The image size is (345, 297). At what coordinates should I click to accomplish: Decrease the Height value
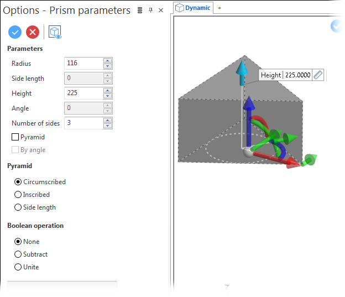click(108, 96)
